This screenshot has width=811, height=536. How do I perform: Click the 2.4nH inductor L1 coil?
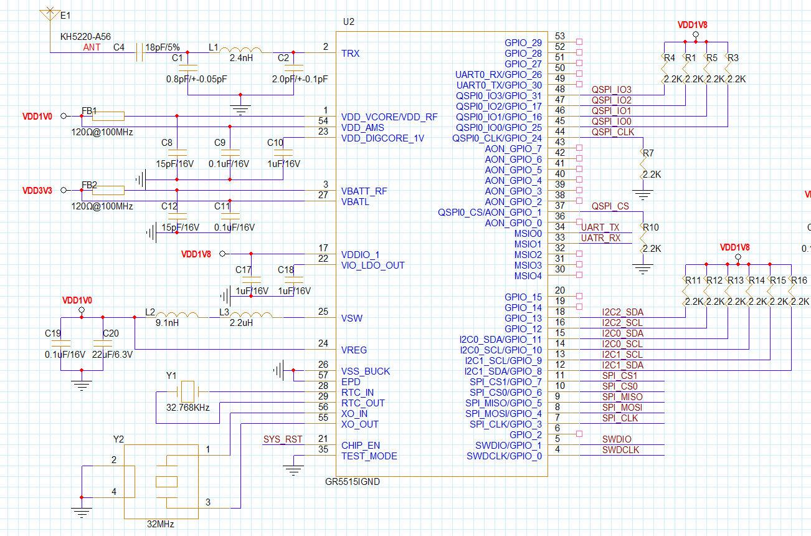pyautogui.click(x=242, y=52)
